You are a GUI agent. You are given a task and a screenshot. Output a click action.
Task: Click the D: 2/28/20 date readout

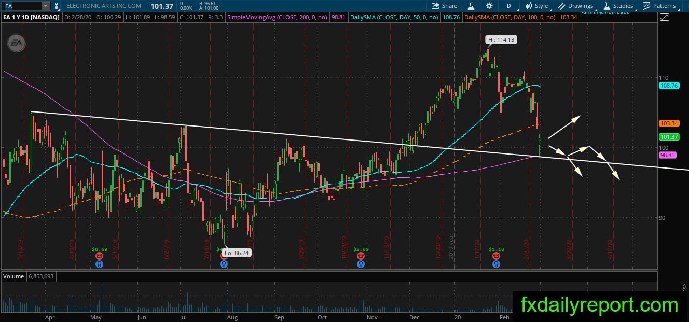[x=79, y=17]
